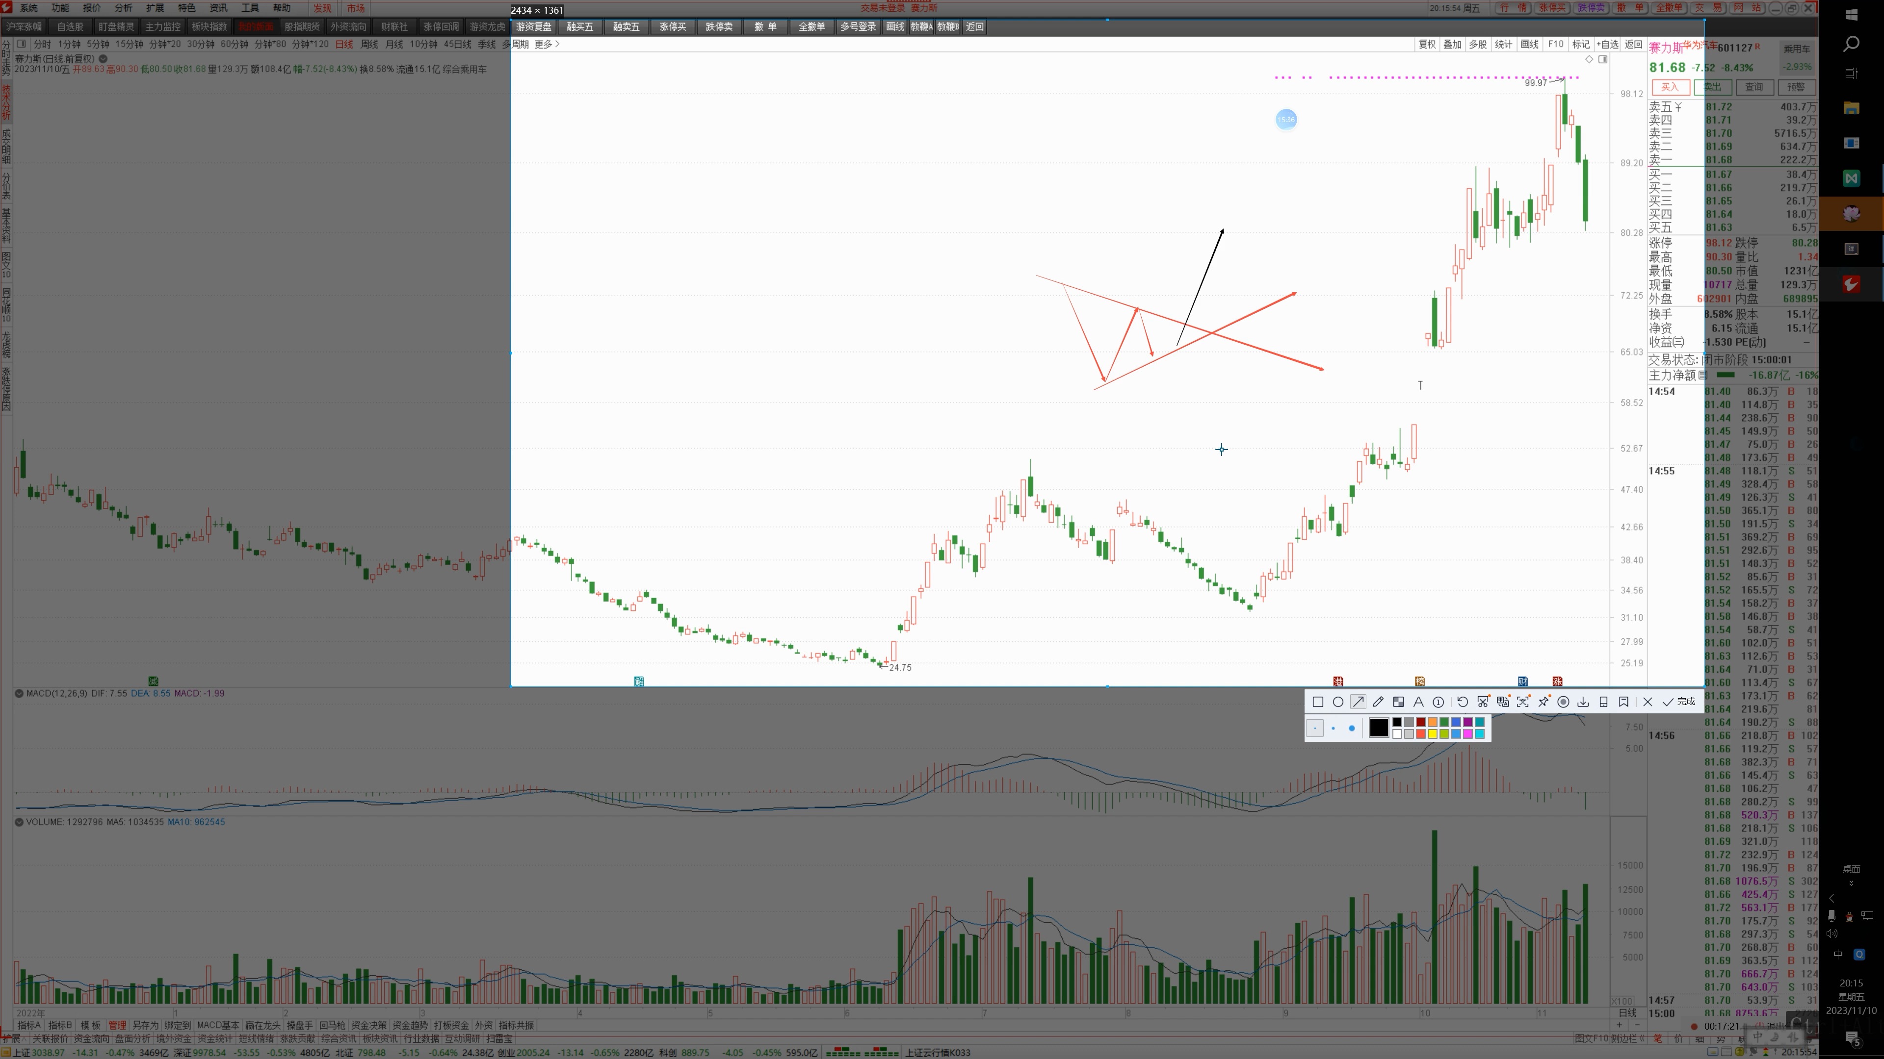Click 完成 to finish screenshot
Image resolution: width=1884 pixels, height=1059 pixels.
pyautogui.click(x=1678, y=702)
